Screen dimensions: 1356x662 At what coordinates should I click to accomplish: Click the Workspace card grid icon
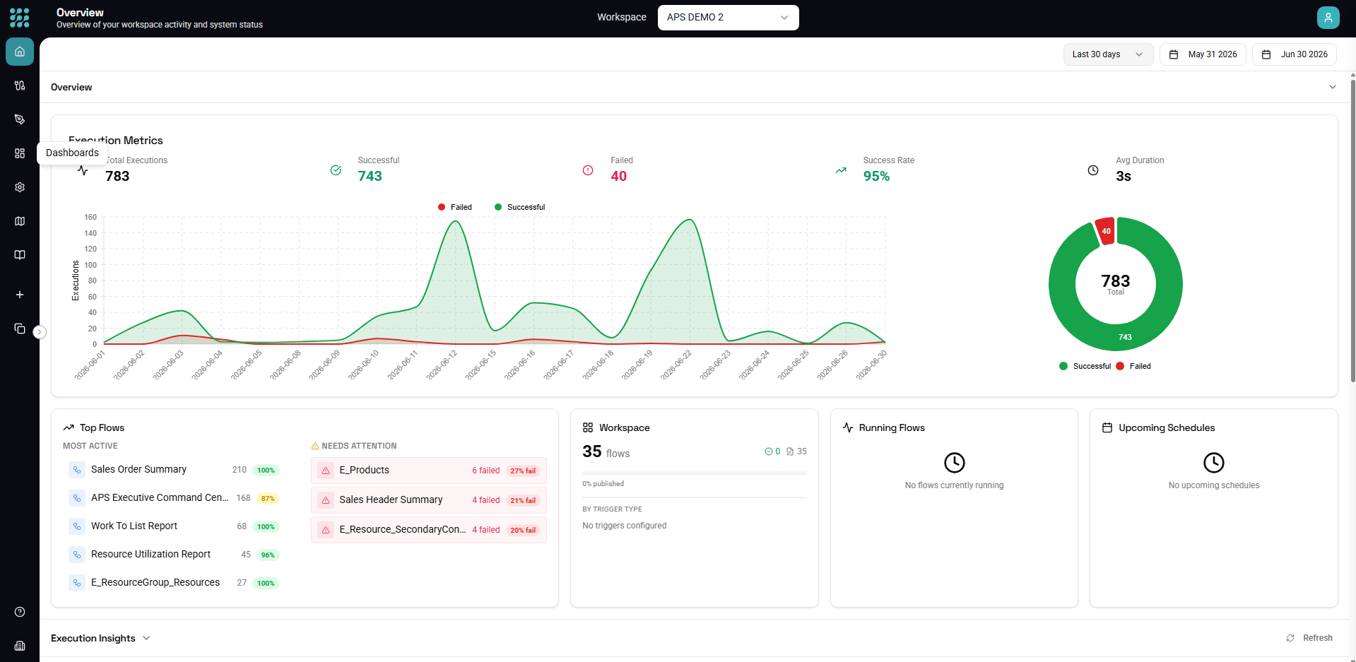click(588, 427)
